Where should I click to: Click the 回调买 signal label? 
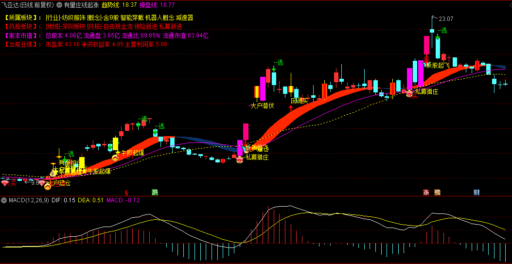coord(300,101)
